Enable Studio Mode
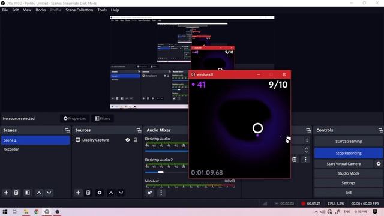Viewport: 384px width, 216px height. [x=349, y=173]
